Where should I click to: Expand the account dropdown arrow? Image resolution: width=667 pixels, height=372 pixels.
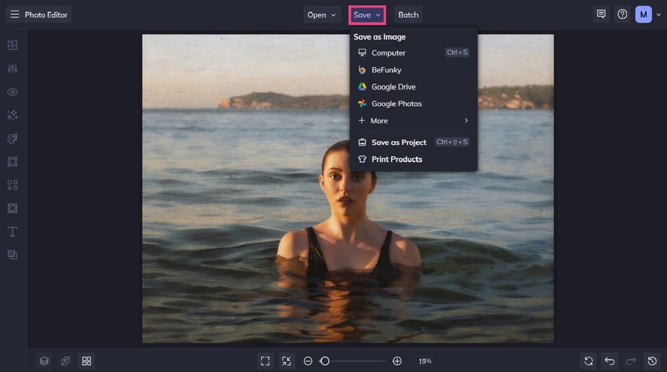point(659,14)
